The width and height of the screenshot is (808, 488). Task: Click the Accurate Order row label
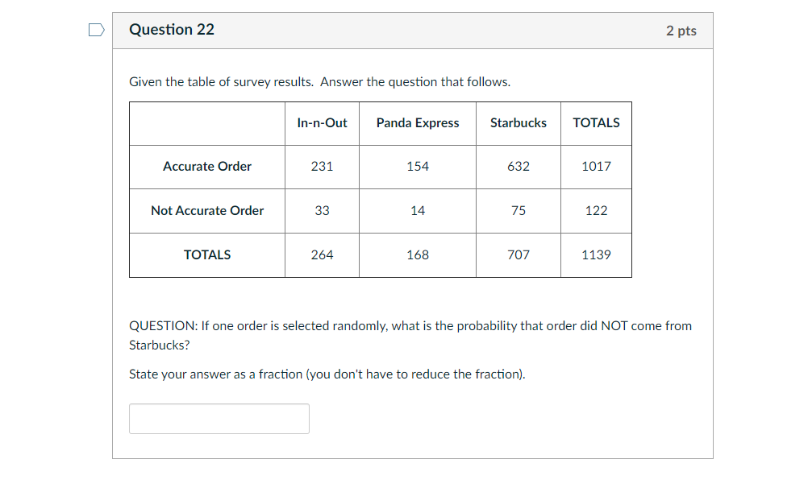coord(207,167)
